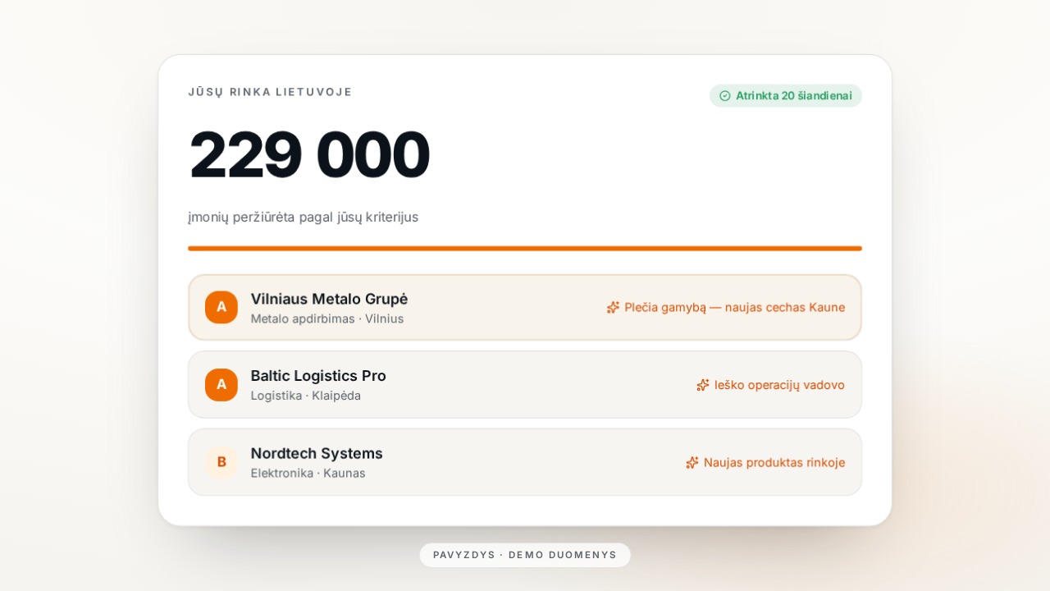
Task: Click the Logistika · Klaipėda subtitle
Action: 306,396
